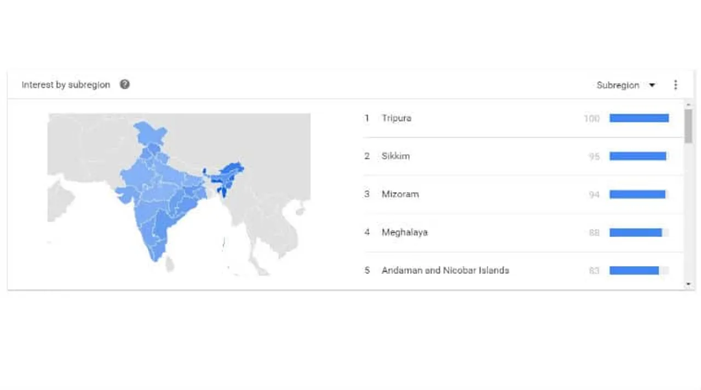Click the Sikkim score of 95
The height and width of the screenshot is (390, 701).
(x=594, y=156)
